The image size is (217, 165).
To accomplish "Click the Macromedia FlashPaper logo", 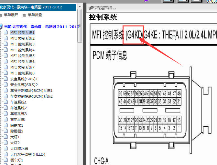I will coord(102,8).
